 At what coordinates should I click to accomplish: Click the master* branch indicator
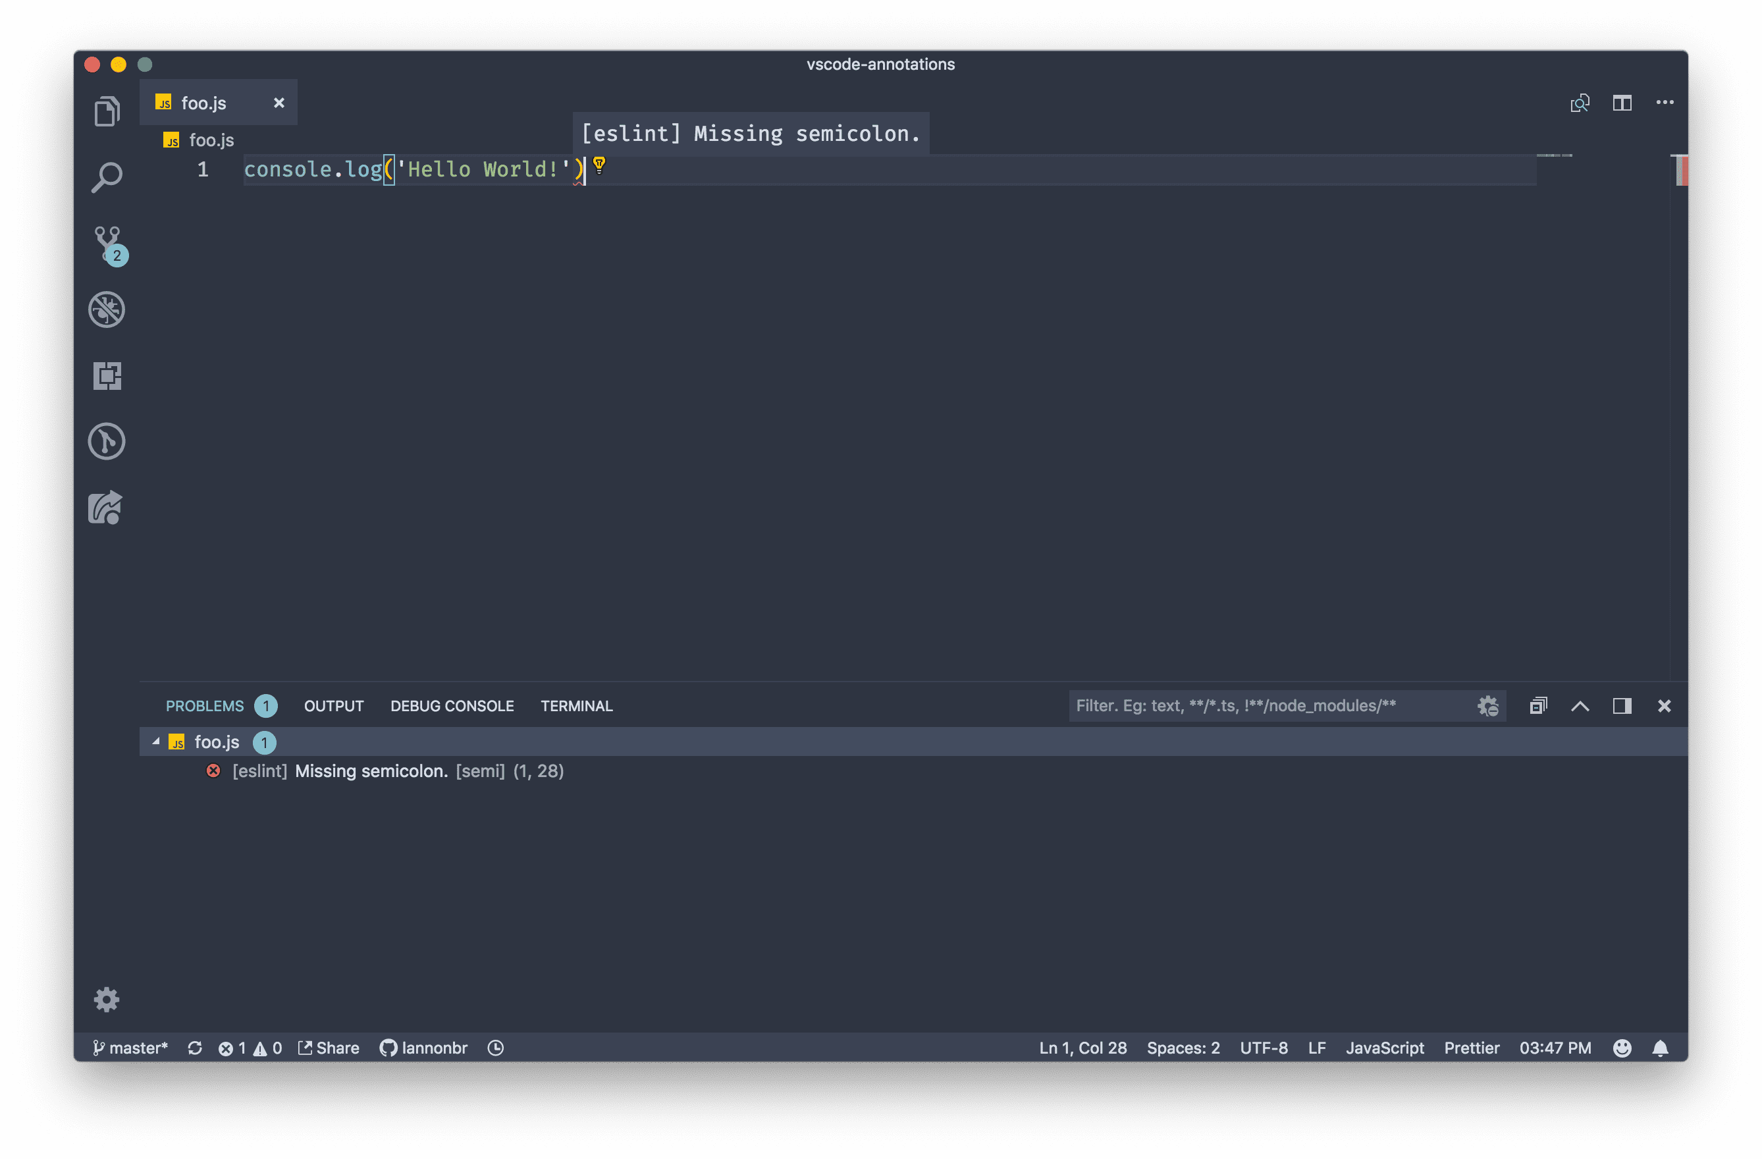coord(130,1048)
